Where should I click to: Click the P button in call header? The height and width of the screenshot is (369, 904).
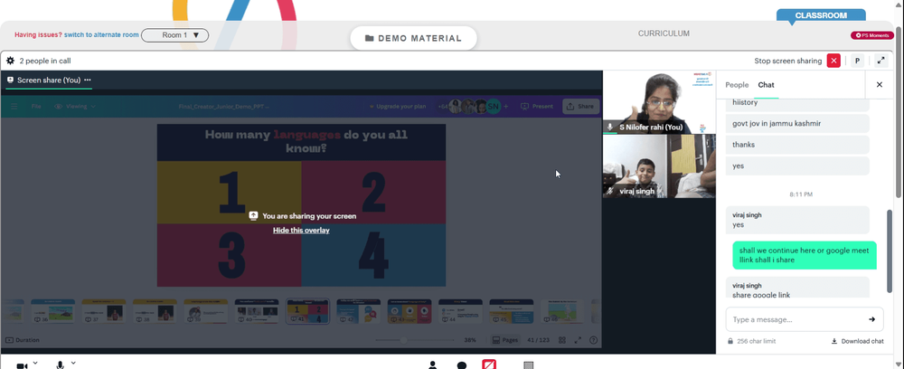857,61
